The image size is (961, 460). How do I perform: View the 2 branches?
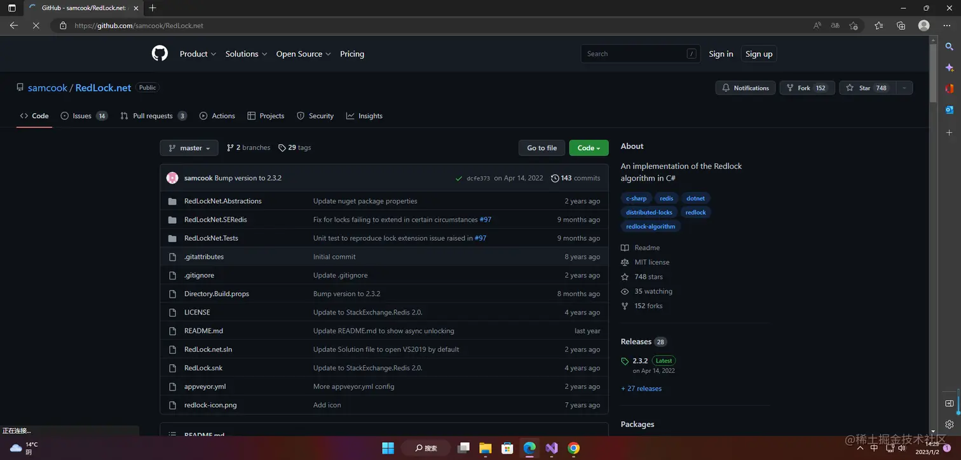(249, 147)
